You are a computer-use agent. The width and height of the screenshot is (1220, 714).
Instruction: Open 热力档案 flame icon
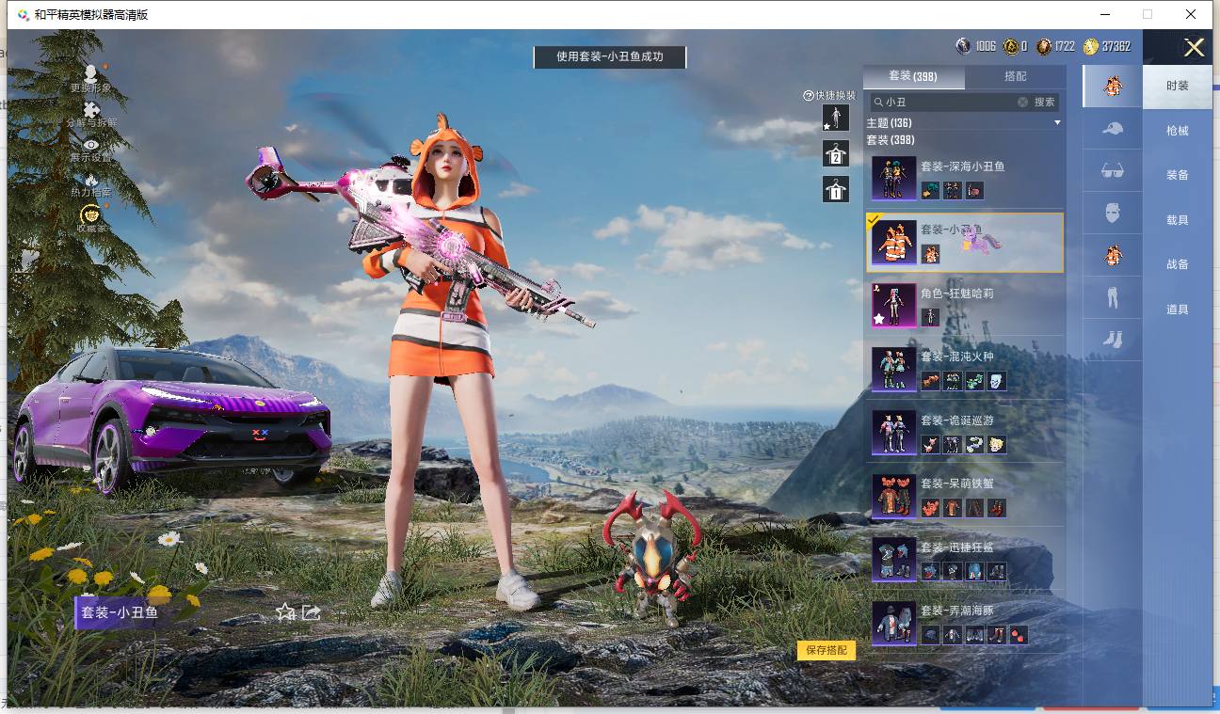91,180
